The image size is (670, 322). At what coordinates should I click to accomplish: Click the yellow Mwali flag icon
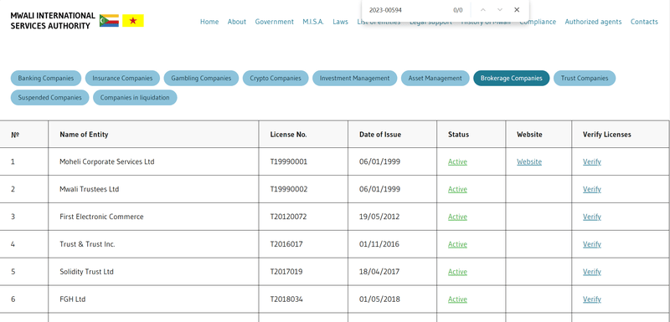[133, 20]
